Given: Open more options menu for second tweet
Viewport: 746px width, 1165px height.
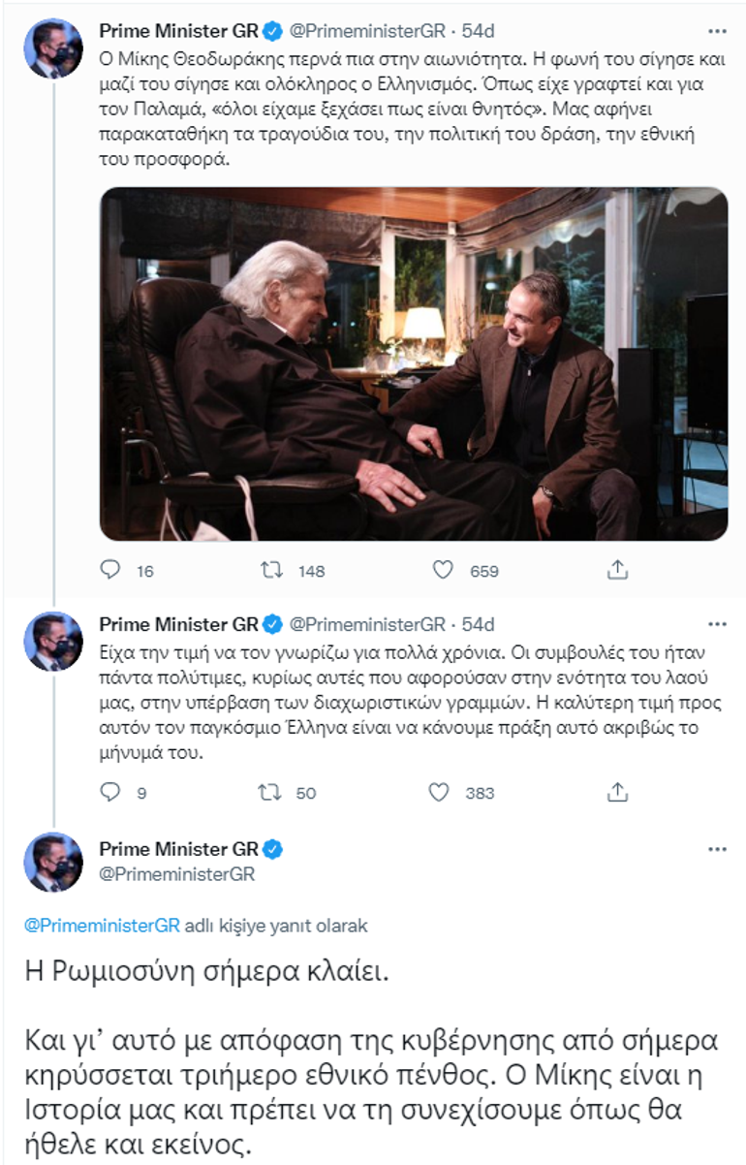Looking at the screenshot, I should [716, 623].
